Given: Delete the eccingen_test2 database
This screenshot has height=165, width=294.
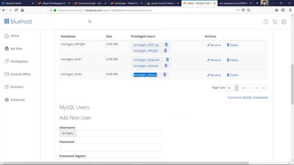Looking at the screenshot, I should pyautogui.click(x=232, y=75).
